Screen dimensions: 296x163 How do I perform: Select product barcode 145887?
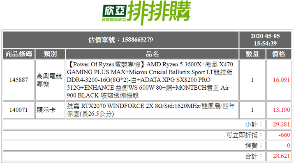click(18, 80)
